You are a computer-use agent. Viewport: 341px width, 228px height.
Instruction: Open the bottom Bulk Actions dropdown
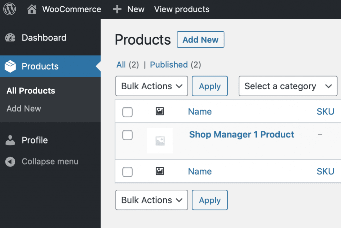click(152, 200)
